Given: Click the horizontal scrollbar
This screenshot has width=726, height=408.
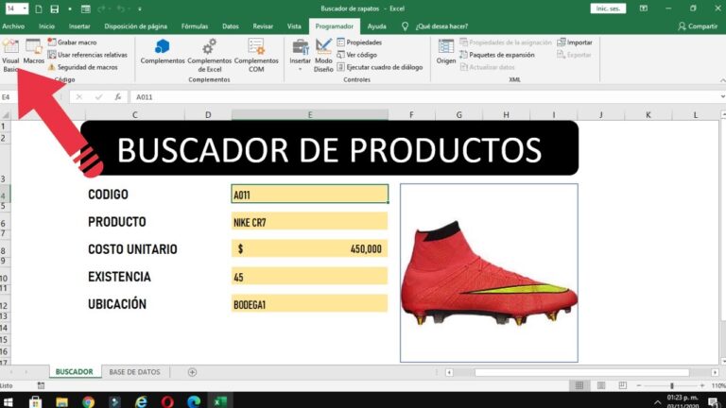Looking at the screenshot, I should (582, 372).
